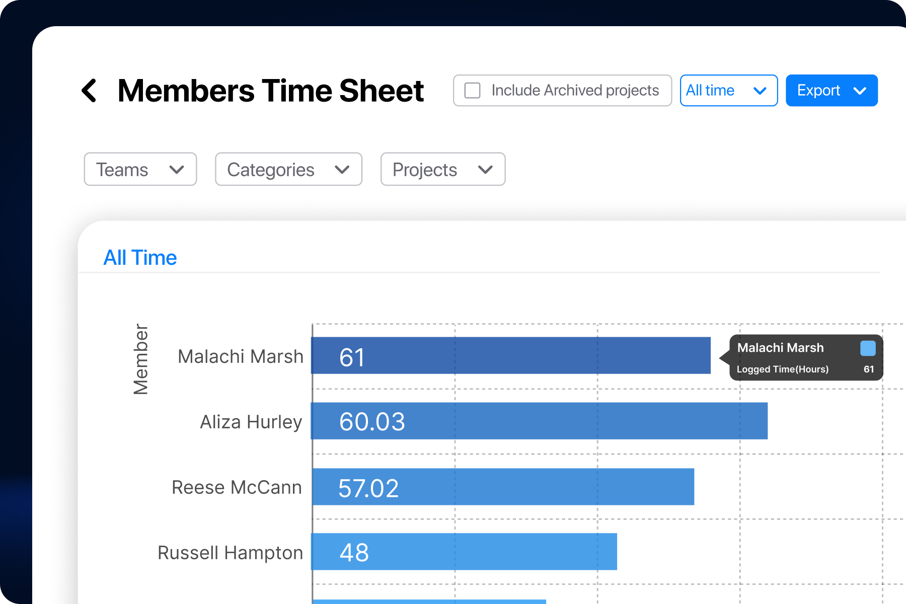This screenshot has height=604, width=906.
Task: Select the All Time tab label
Action: pyautogui.click(x=140, y=257)
